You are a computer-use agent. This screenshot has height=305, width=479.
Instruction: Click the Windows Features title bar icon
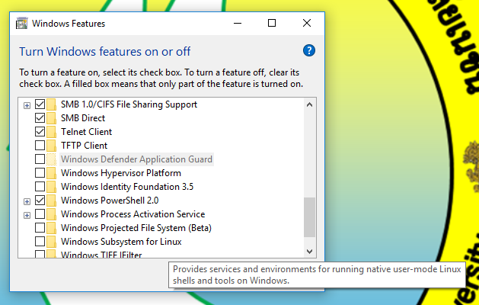point(23,23)
